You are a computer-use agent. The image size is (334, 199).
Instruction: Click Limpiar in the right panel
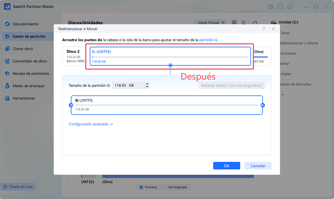285,74
